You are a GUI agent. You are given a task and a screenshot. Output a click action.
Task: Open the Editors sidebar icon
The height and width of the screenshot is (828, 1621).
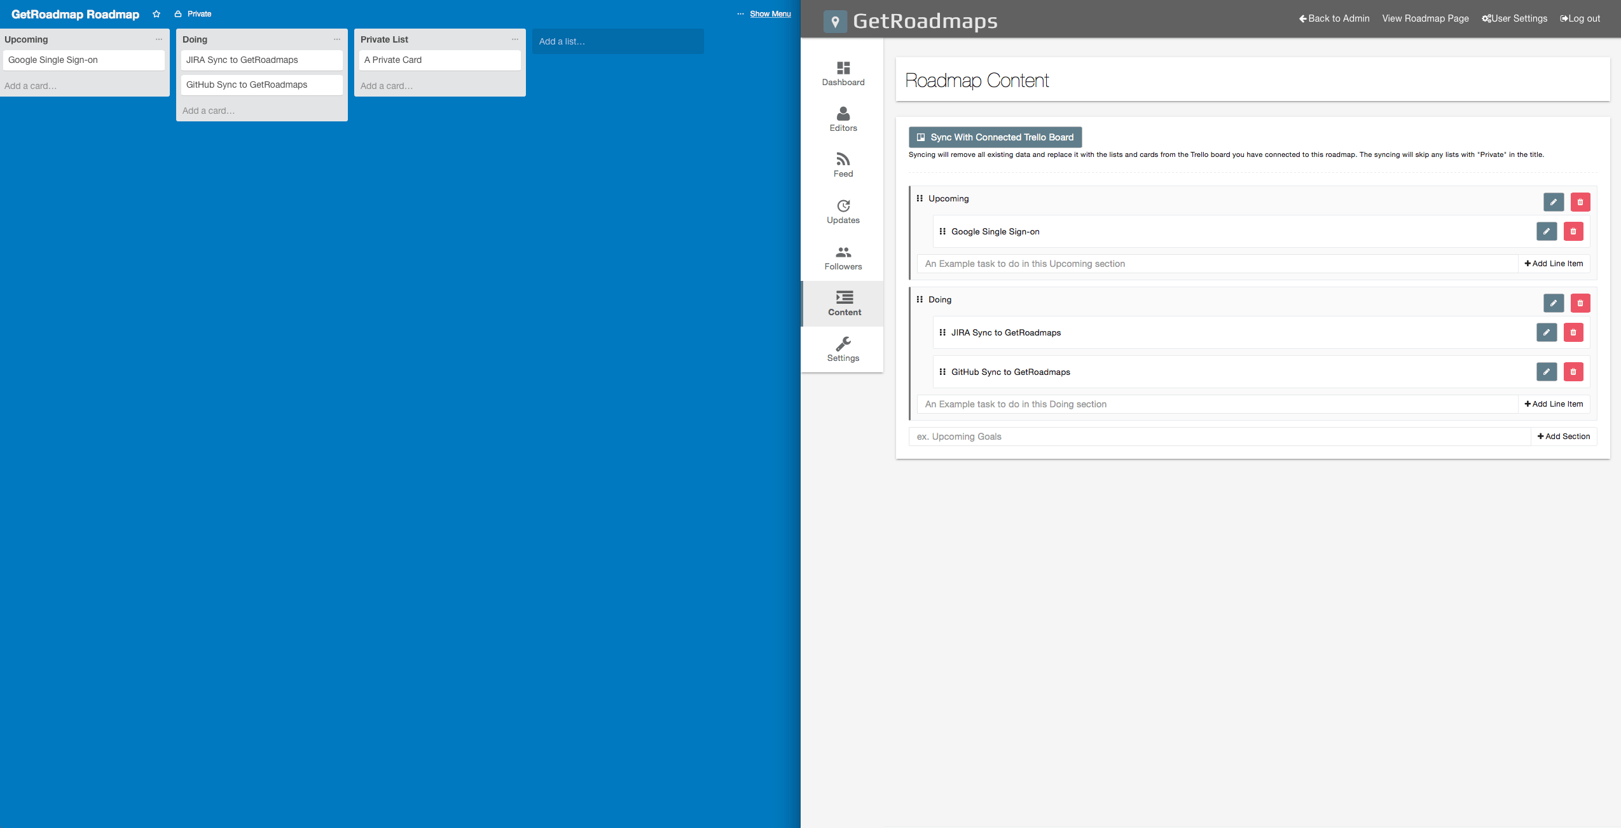point(843,119)
